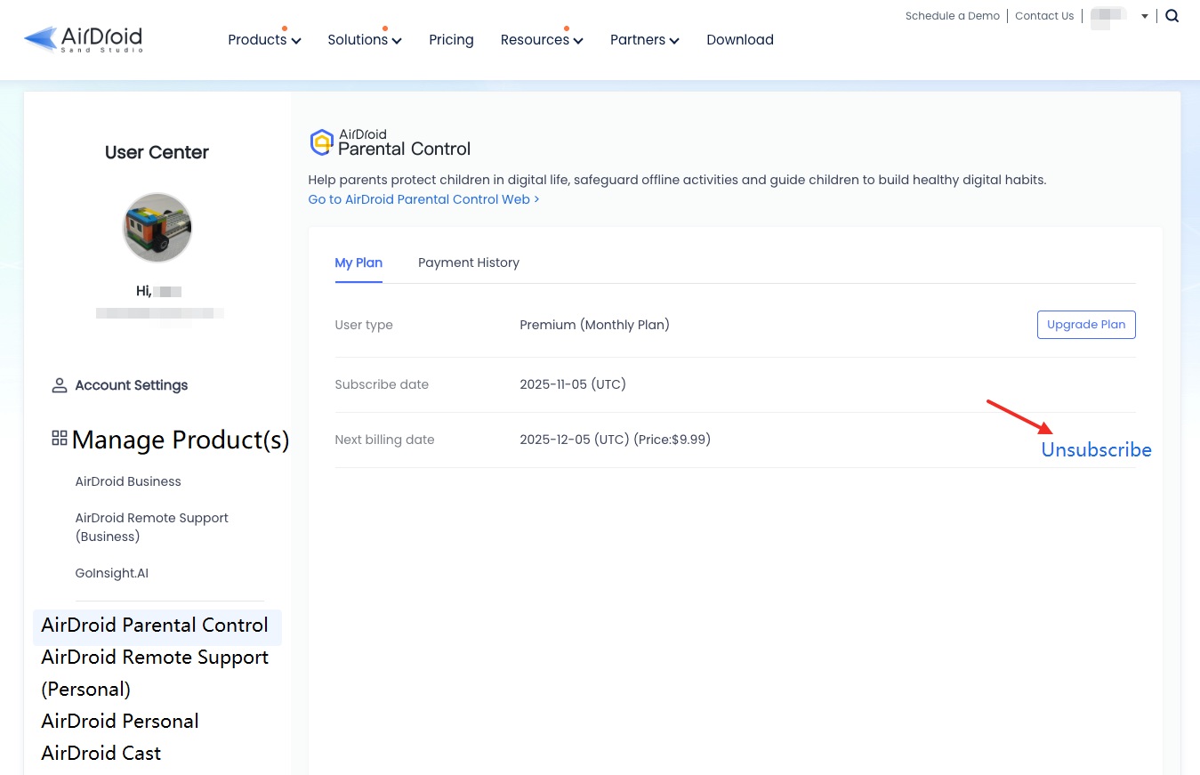Click the Manage Product(s) grid icon
This screenshot has width=1200, height=775.
(x=59, y=437)
